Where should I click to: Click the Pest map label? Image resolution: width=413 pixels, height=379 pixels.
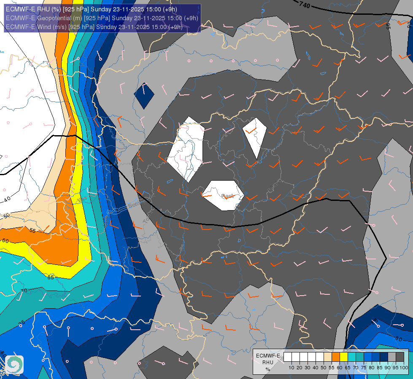[x=227, y=196]
